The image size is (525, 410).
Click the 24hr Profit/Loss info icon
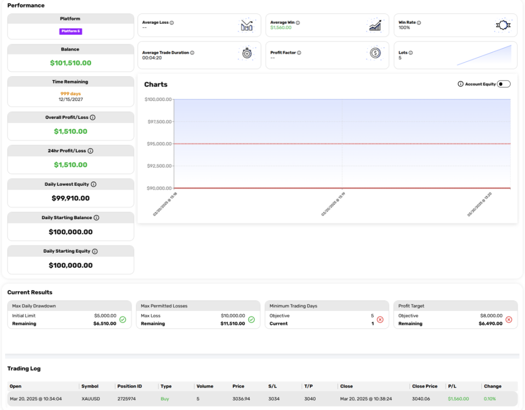(x=90, y=151)
